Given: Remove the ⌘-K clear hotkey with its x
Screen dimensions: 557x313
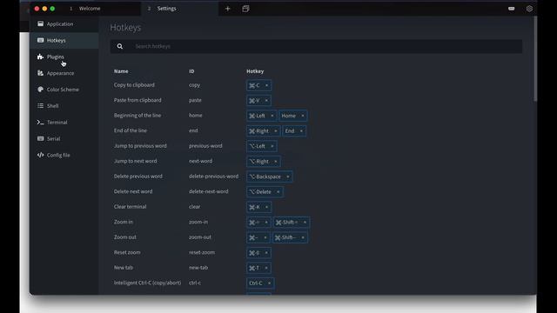Looking at the screenshot, I should (x=266, y=207).
